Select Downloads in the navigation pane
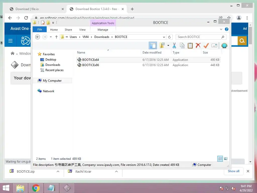 point(53,65)
